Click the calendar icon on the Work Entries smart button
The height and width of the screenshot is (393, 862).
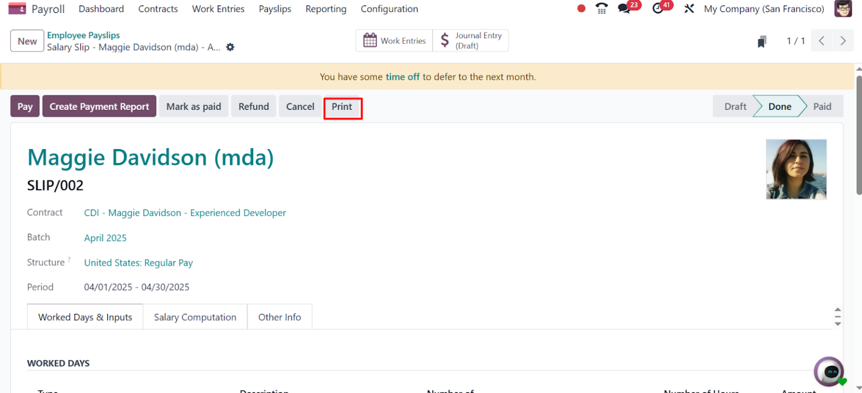[370, 40]
